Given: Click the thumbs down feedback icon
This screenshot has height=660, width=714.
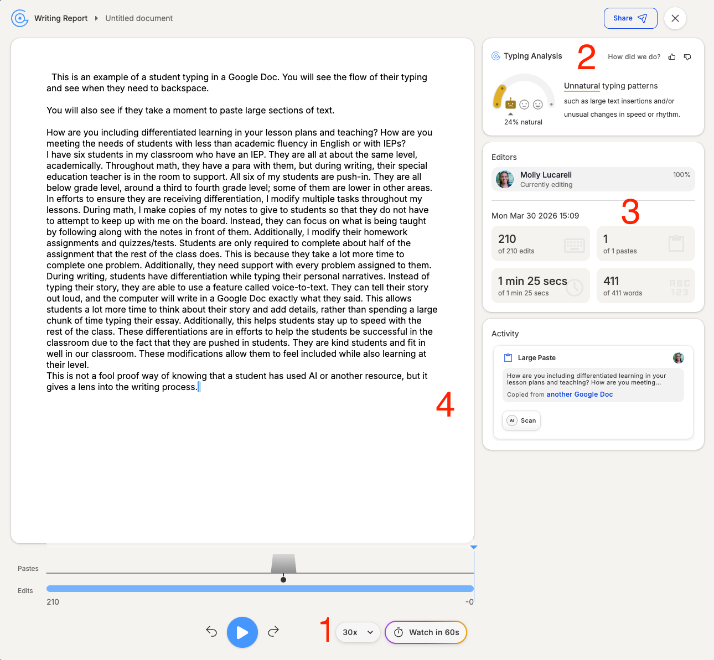Looking at the screenshot, I should tap(687, 57).
